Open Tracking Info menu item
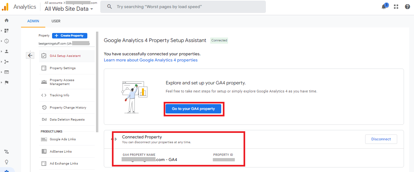Viewport: 414px width, 172px height. [67, 95]
